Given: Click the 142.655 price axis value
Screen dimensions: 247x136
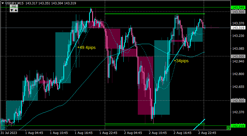Looking at the screenshot, I should (238, 87).
